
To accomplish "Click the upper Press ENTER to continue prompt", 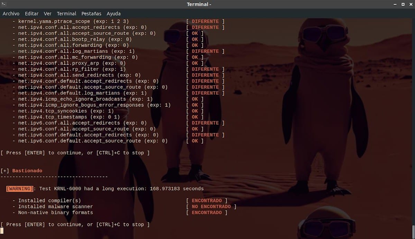I will (x=75, y=153).
